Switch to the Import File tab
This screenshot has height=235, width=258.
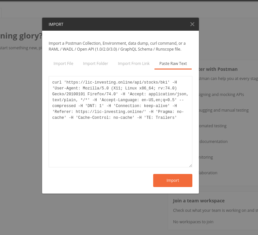point(63,64)
